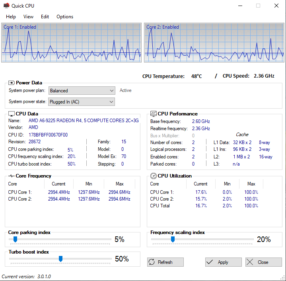Expand the System power plan dropdown

click(x=82, y=91)
